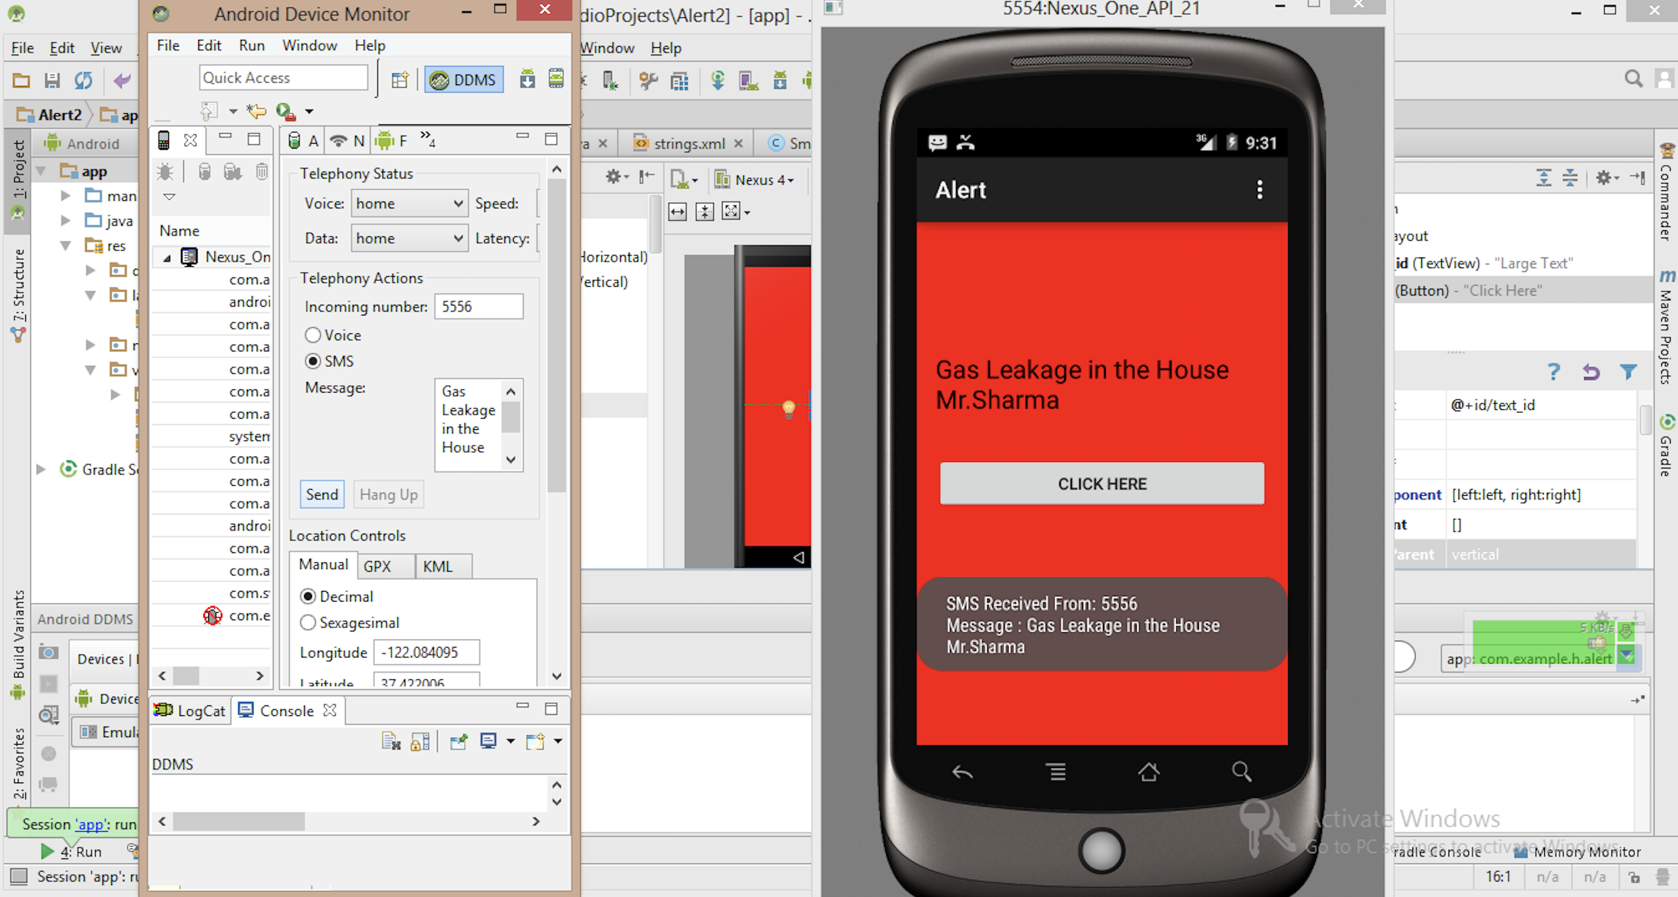Click the DDMS perspective button
1678x897 pixels.
[464, 80]
